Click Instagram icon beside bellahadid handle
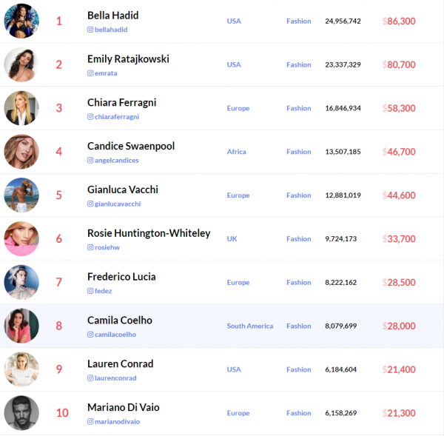The image size is (444, 436). pyautogui.click(x=90, y=30)
